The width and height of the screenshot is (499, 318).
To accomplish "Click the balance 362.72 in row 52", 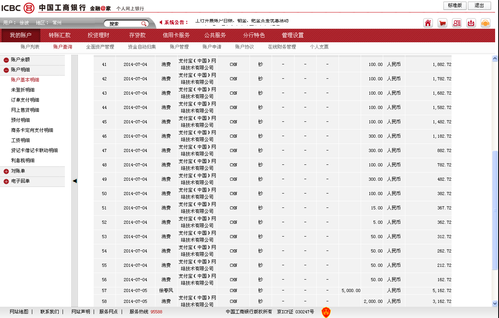I will 444,222.
